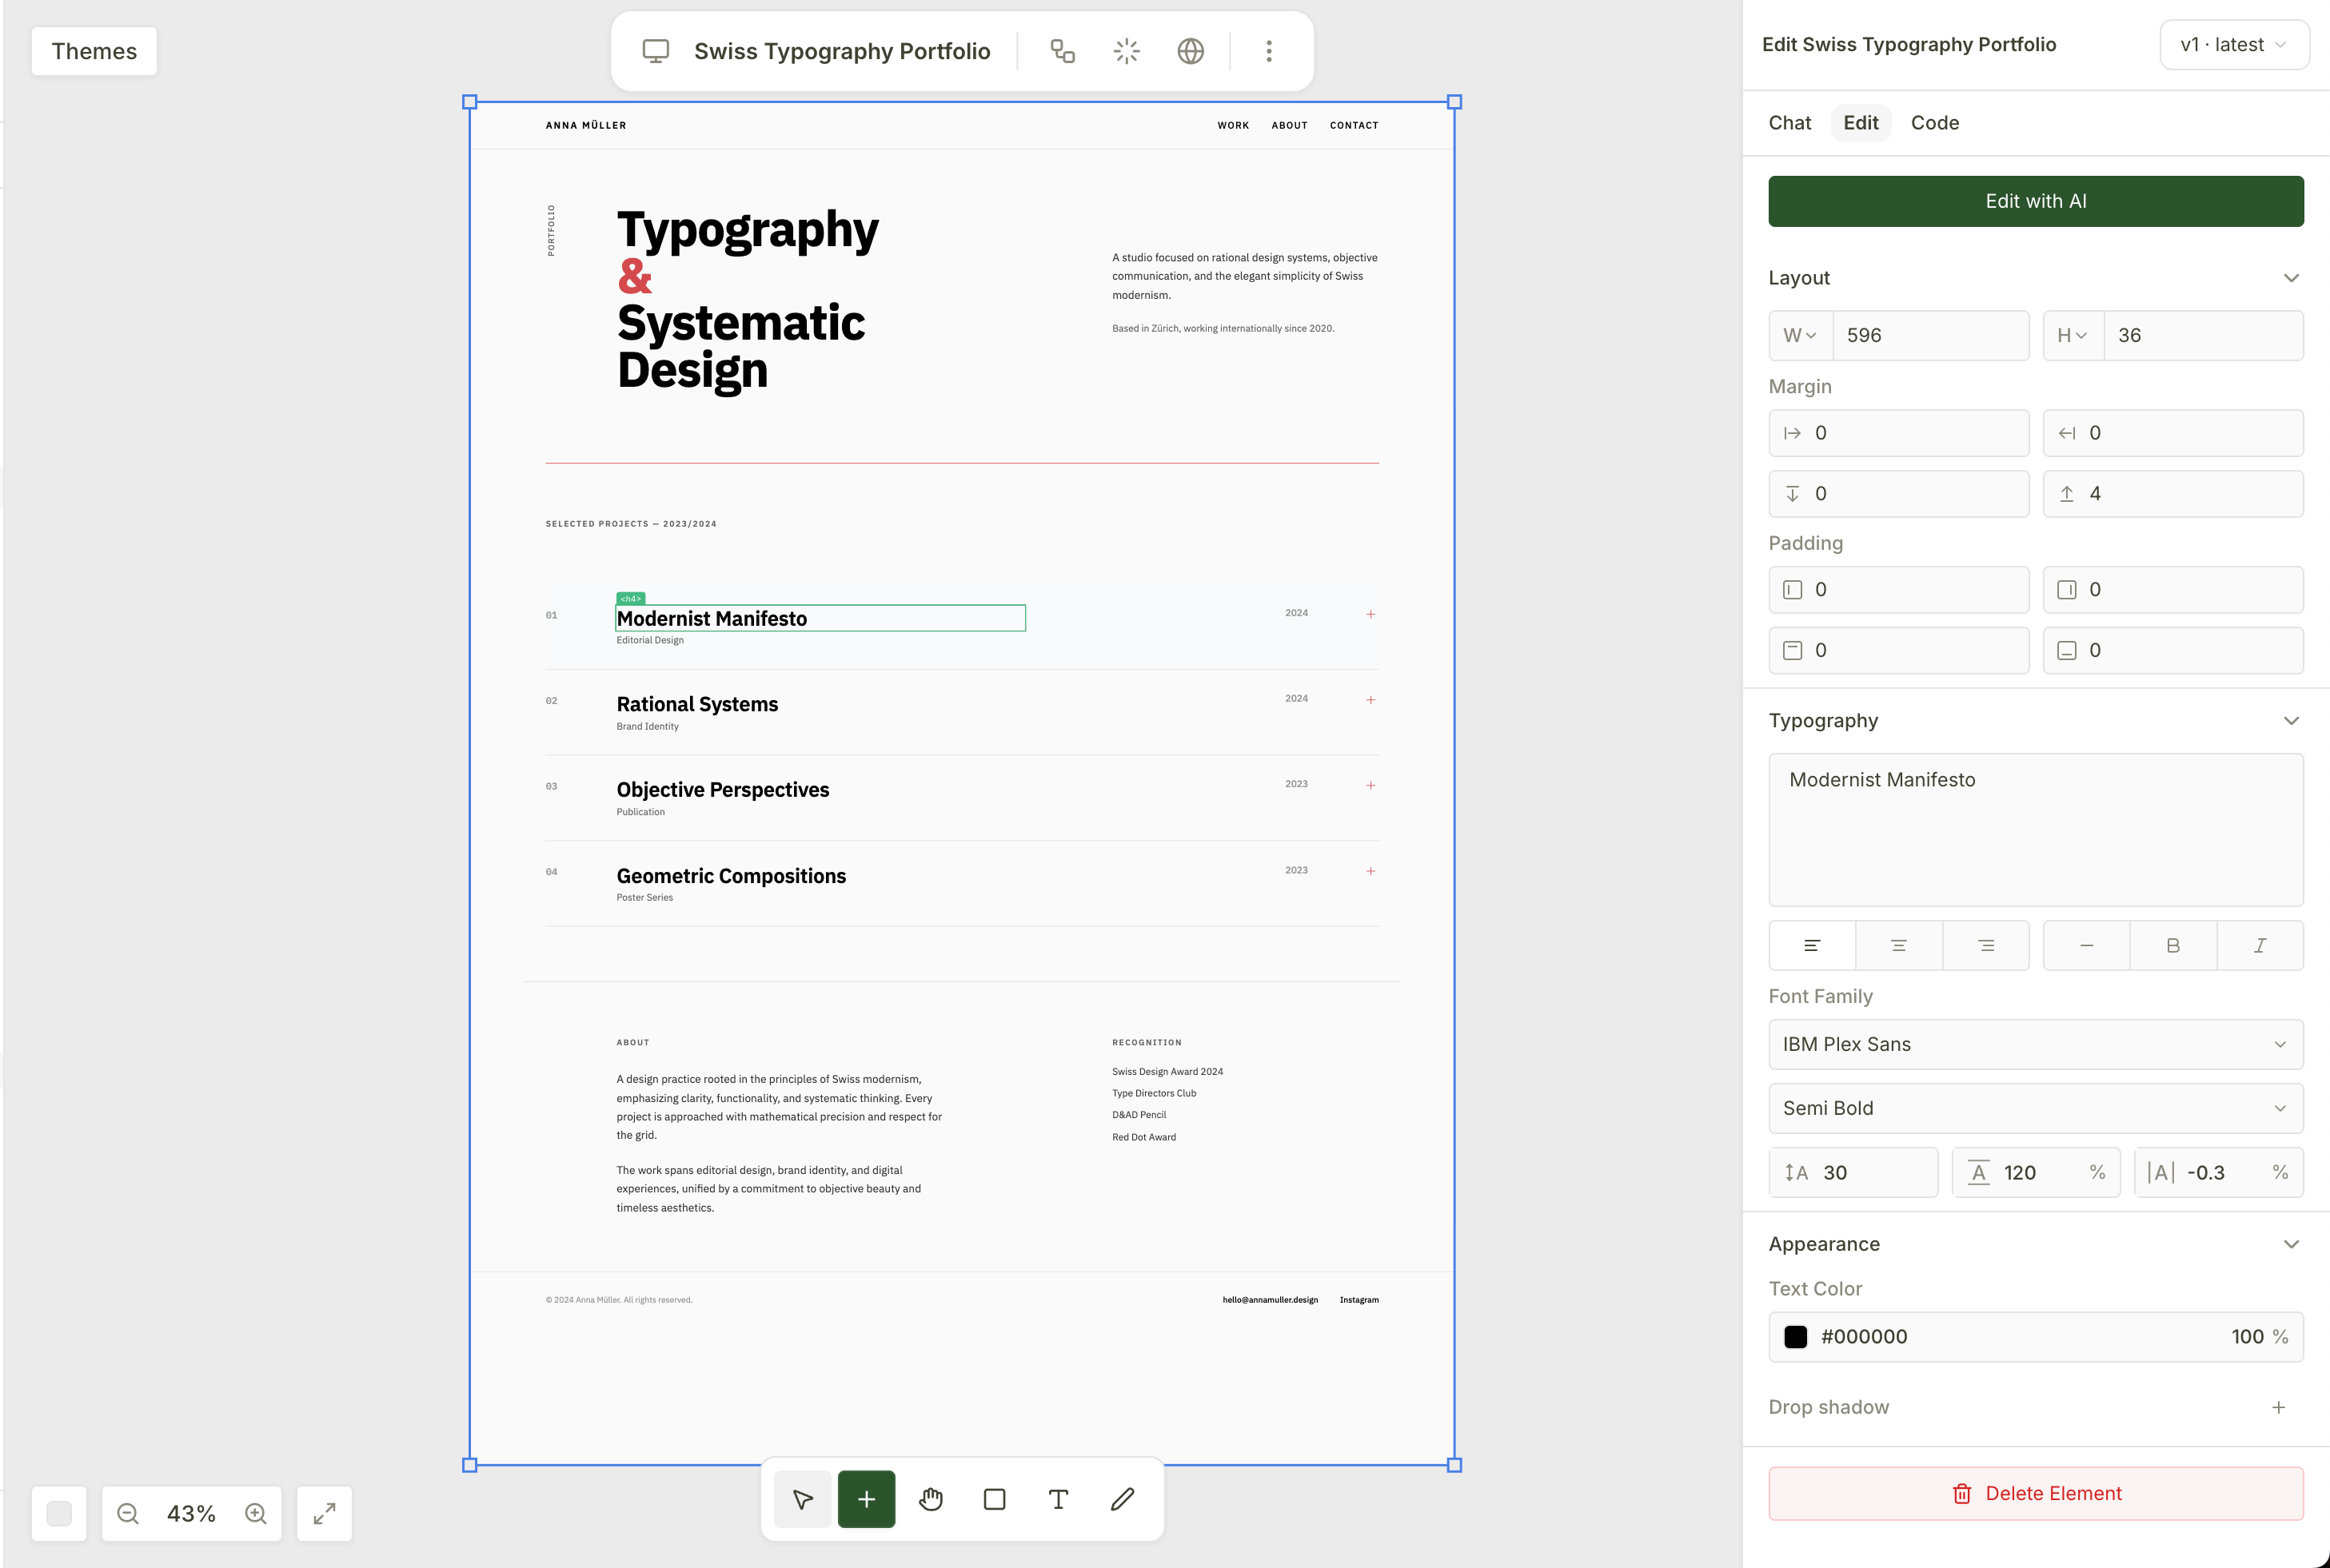This screenshot has height=1568, width=2330.
Task: Select the pencil drawing tool
Action: (1123, 1499)
